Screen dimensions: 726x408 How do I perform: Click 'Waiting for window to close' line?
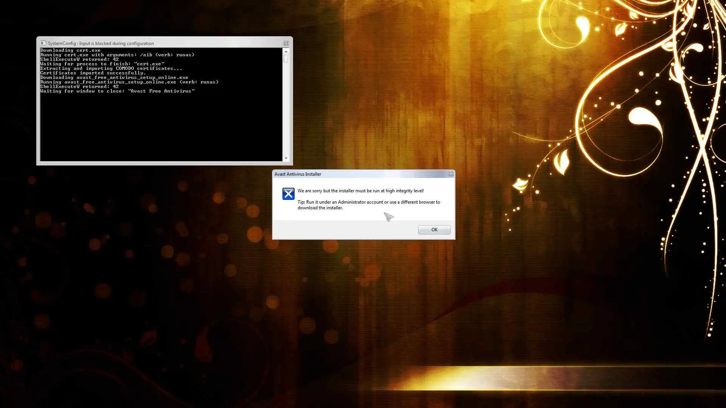click(117, 91)
